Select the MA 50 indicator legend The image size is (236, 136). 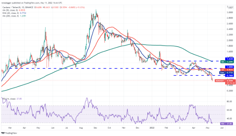pos(14,10)
